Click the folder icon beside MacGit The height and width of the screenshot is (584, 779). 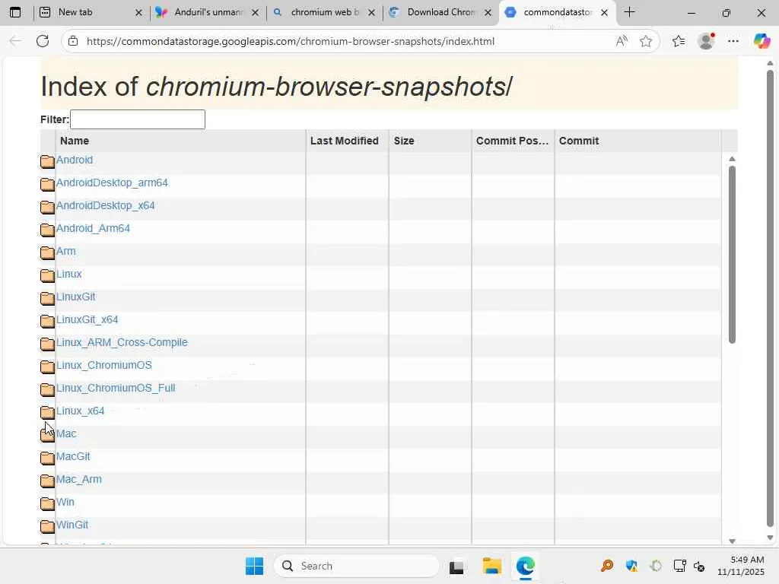pyautogui.click(x=47, y=459)
